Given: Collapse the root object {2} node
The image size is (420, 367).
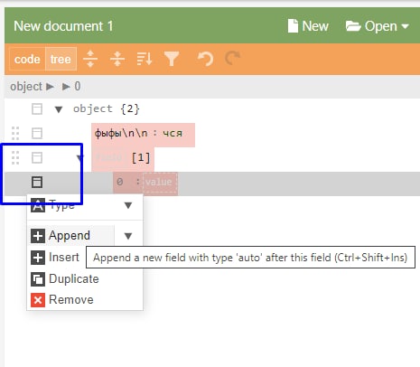Looking at the screenshot, I should 59,109.
